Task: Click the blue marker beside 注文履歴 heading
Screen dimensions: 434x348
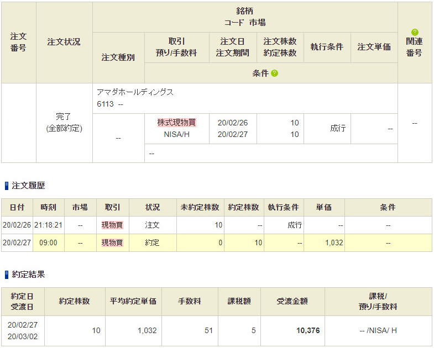Action: click(x=7, y=186)
